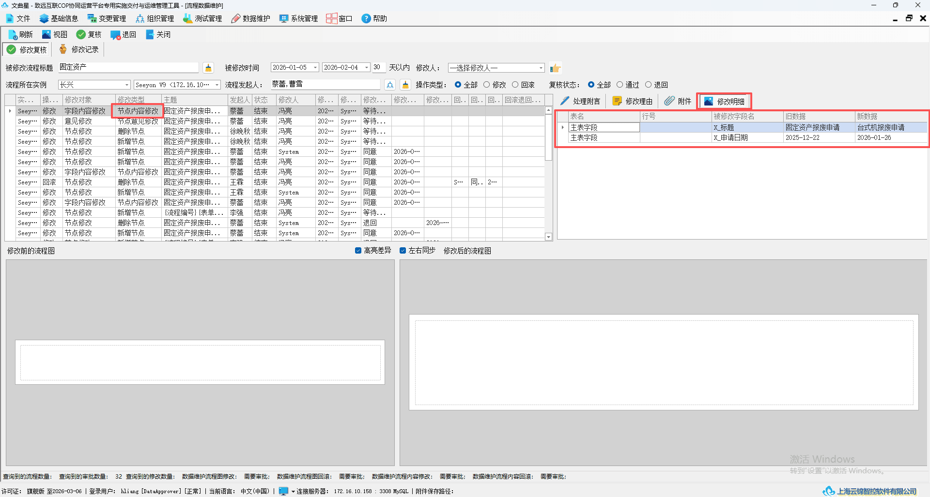
Task: Click the 修改理由 button
Action: (x=633, y=101)
